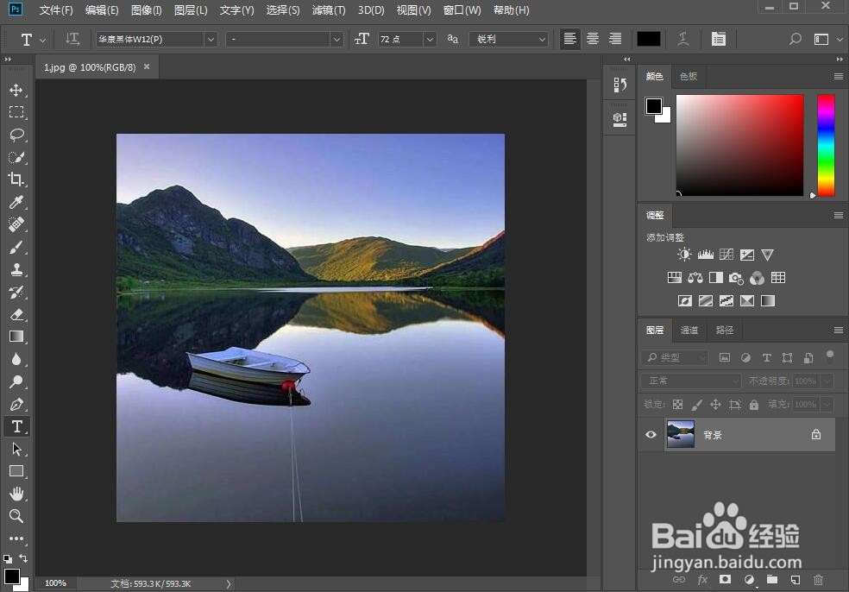This screenshot has height=592, width=849.
Task: Open the anti-aliasing method dropdown
Action: click(509, 39)
